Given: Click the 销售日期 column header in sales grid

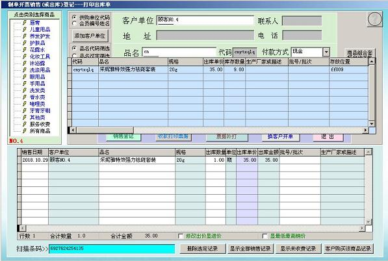Looking at the screenshot, I should click(x=35, y=152).
